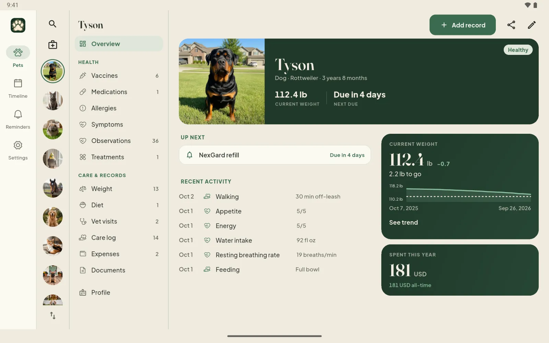Image resolution: width=549 pixels, height=343 pixels.
Task: Select the golden retriever pet avatar
Action: (x=52, y=217)
